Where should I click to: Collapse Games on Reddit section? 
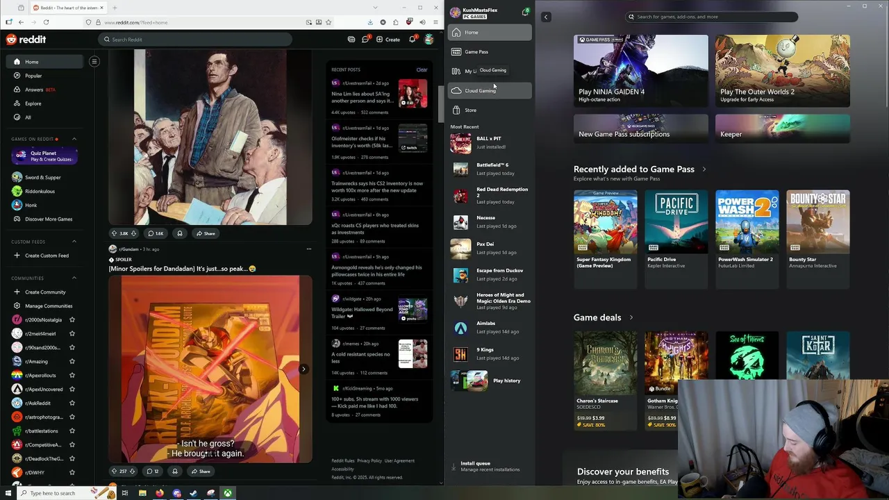click(x=74, y=139)
